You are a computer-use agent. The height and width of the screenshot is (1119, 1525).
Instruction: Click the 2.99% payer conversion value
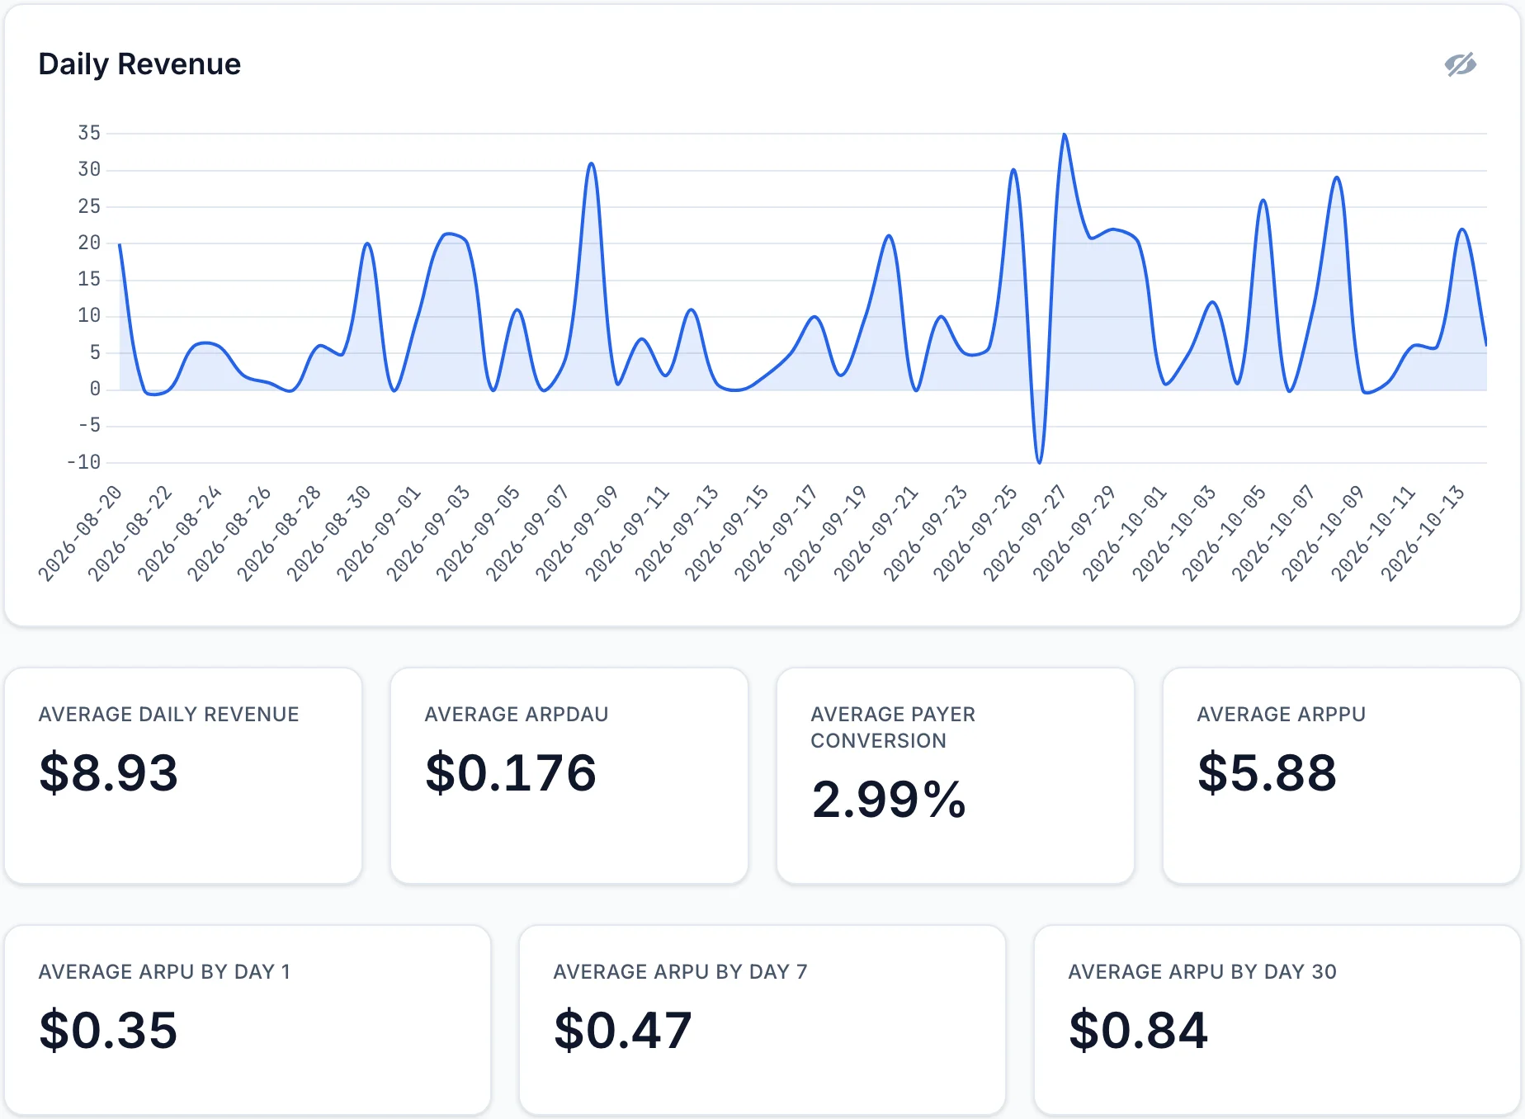[x=889, y=800]
